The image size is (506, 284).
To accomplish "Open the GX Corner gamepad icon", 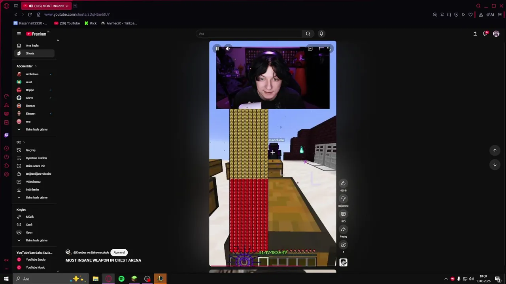I will pyautogui.click(x=16, y=6).
